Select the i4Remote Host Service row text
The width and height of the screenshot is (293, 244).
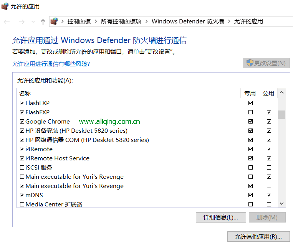point(57,158)
